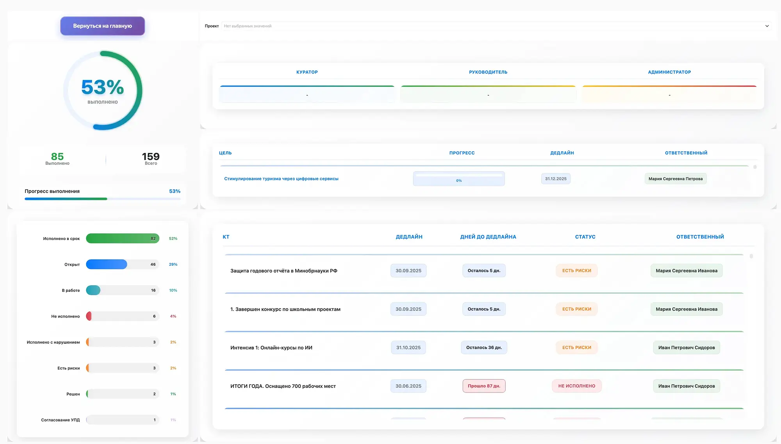Image resolution: width=781 pixels, height=444 pixels.
Task: Click the 'Исполнено в срок' green progress bar
Action: (x=122, y=238)
